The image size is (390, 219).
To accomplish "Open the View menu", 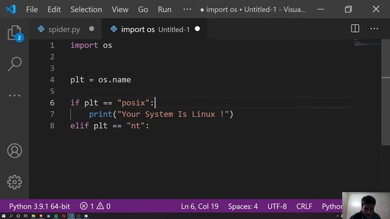I will (120, 10).
